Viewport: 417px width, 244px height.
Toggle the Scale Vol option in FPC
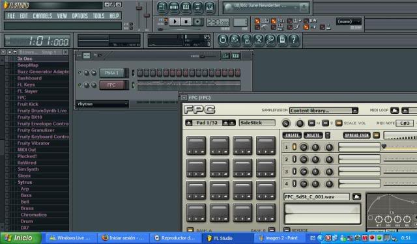339,123
